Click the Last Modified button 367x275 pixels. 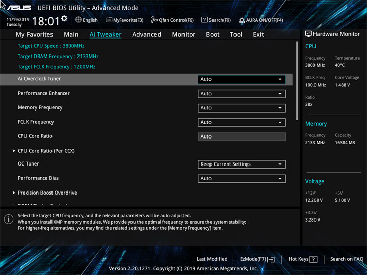point(212,259)
